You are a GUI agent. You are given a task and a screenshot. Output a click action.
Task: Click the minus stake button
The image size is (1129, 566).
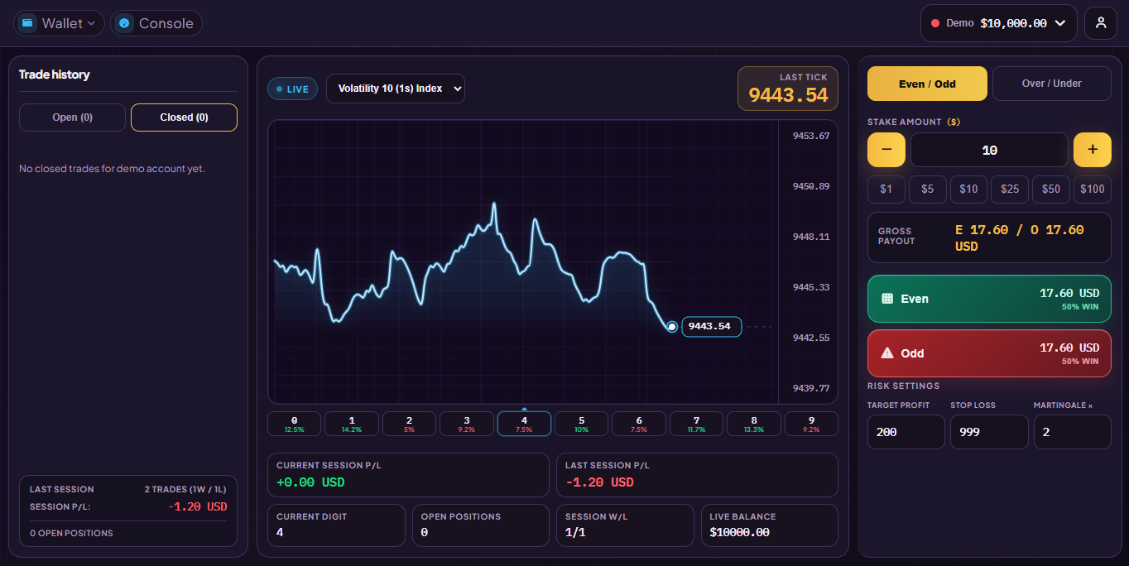pos(886,150)
